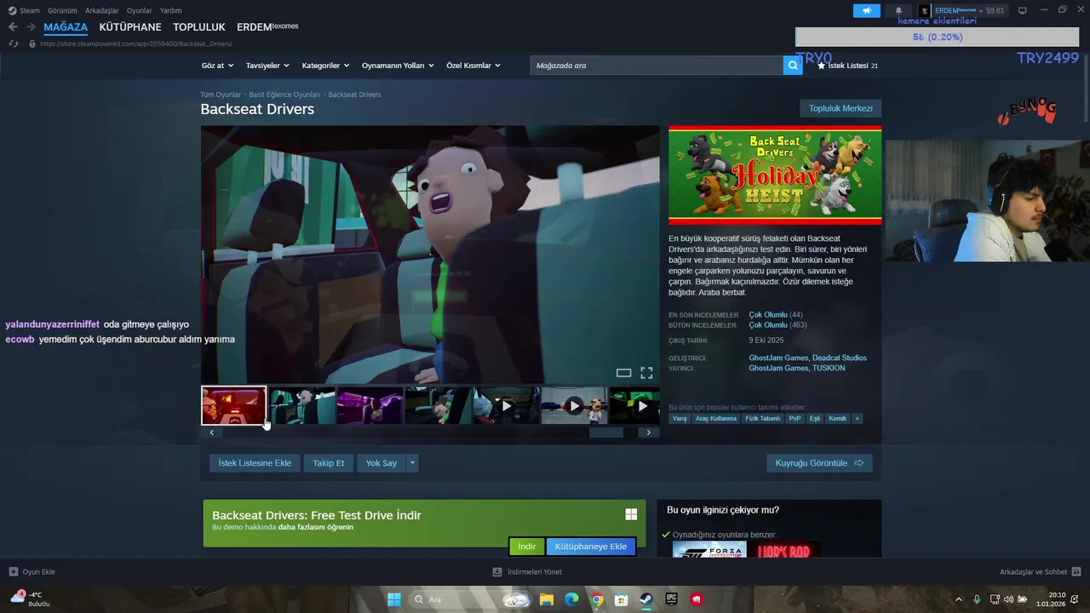The image size is (1090, 613).
Task: Expand the Tavsiyeler dropdown
Action: 267,66
